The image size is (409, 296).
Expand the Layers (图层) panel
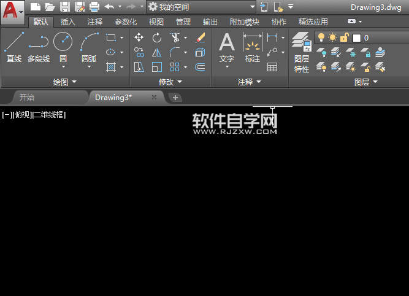366,82
